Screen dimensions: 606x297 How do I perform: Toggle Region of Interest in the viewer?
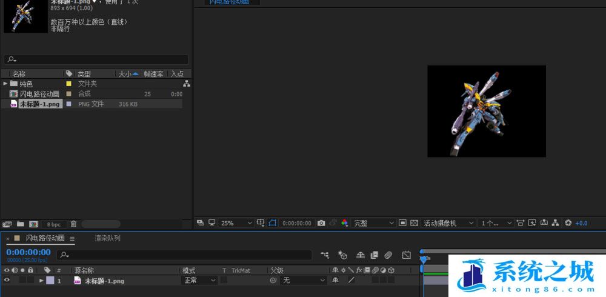(403, 223)
